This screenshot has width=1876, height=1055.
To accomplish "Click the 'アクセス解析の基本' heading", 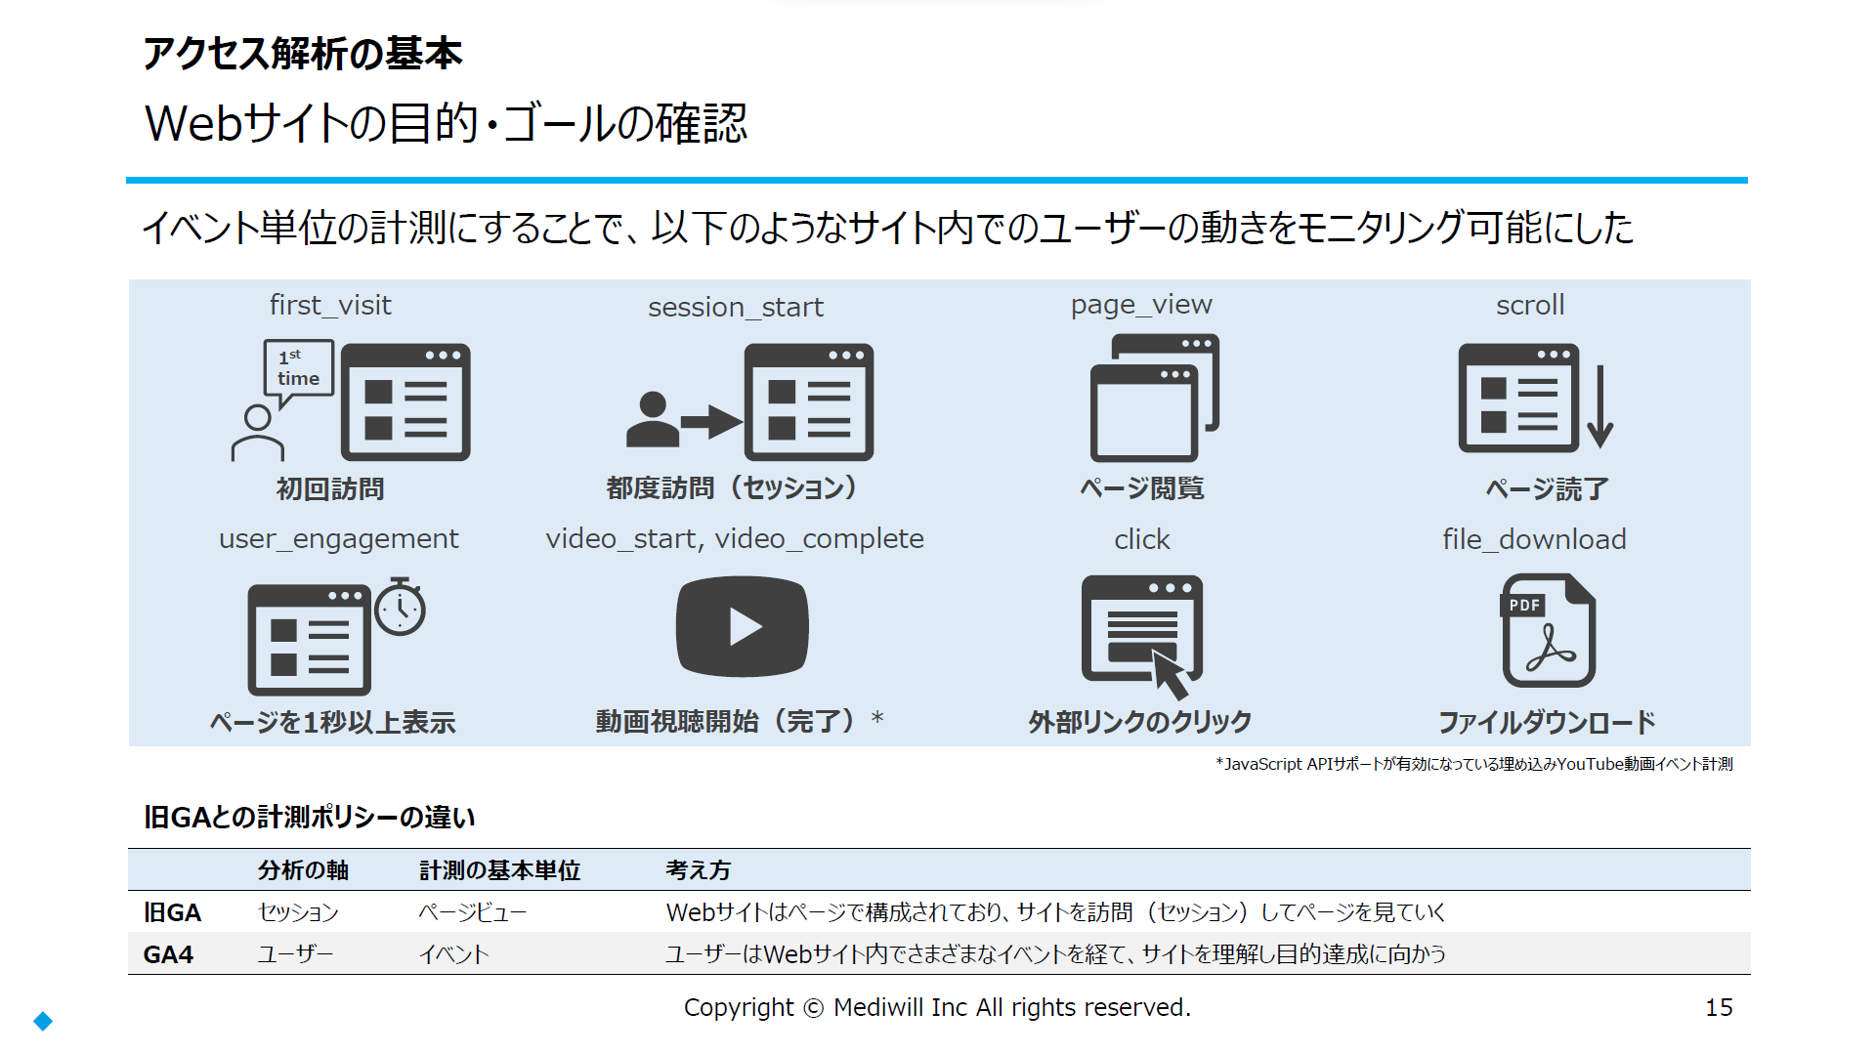I will coord(303,54).
